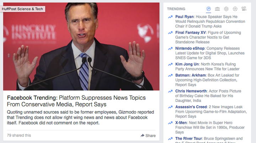
Task: Open the Nintendo eShop trending topic
Action: [190, 48]
